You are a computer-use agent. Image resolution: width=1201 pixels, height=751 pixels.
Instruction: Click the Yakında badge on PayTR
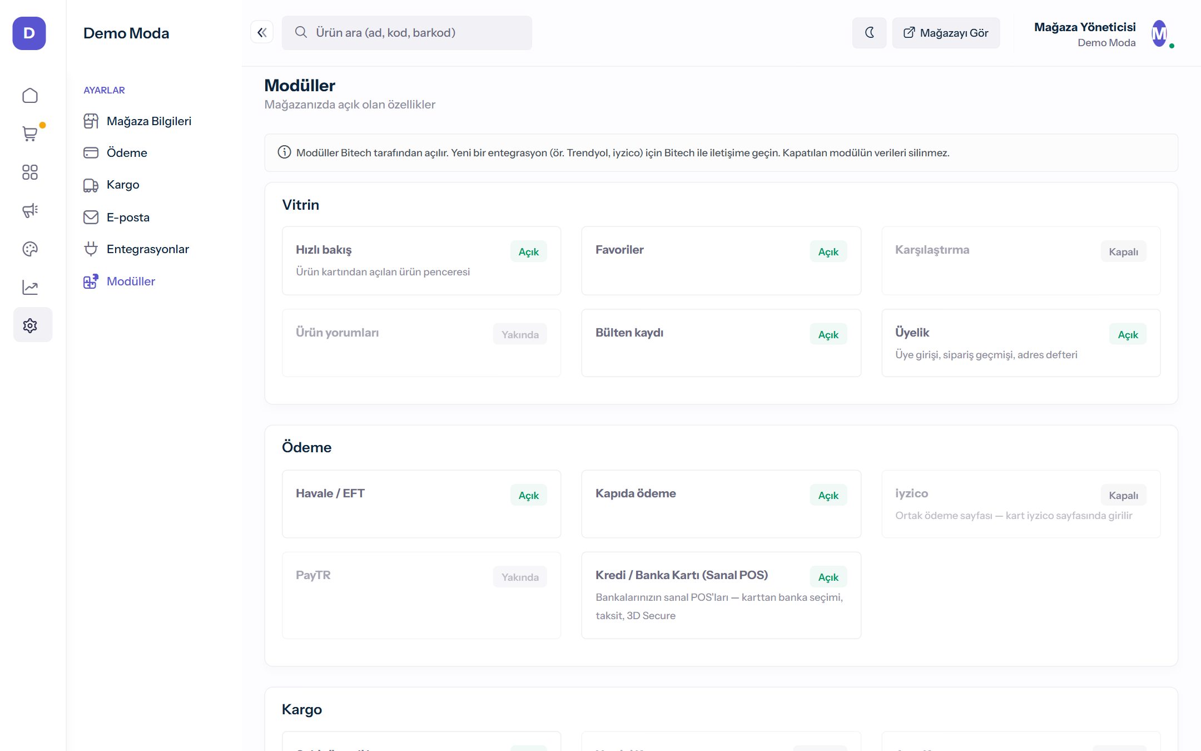click(x=520, y=577)
